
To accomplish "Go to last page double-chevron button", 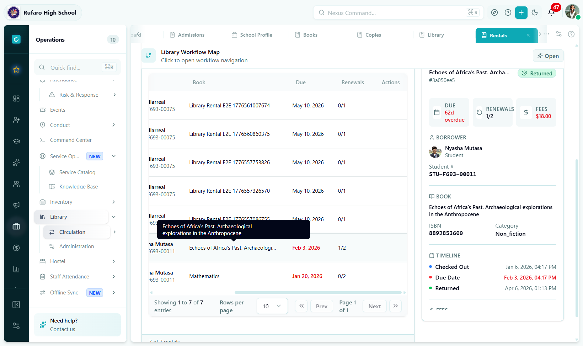I will click(395, 306).
